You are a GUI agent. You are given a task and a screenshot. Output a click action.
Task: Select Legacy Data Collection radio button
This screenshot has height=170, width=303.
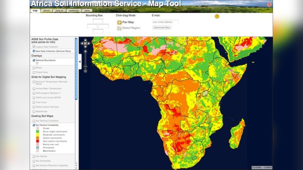coord(34,47)
